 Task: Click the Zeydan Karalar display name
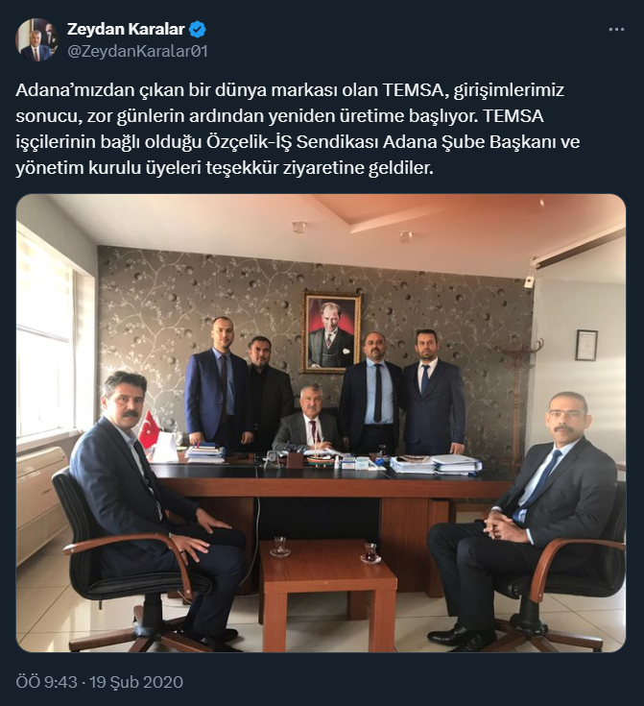click(126, 29)
